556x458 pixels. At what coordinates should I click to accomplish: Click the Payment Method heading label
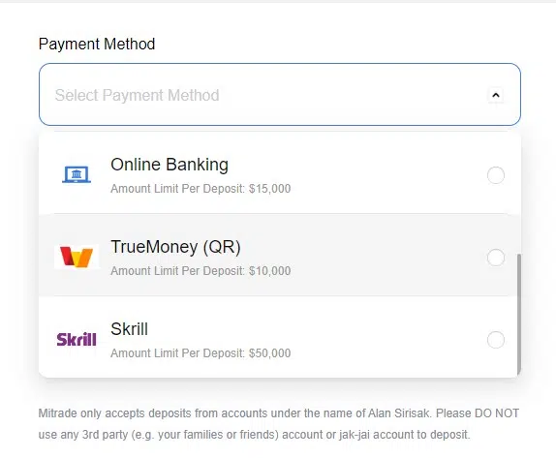tap(97, 44)
